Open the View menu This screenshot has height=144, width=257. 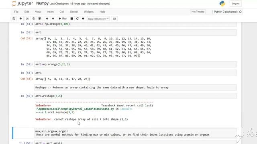(38, 12)
